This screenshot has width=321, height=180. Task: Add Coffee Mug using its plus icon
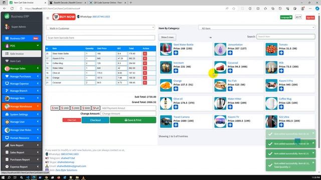(x=281, y=107)
